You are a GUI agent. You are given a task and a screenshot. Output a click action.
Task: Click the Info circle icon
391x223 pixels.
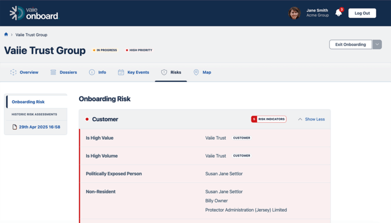(92, 72)
